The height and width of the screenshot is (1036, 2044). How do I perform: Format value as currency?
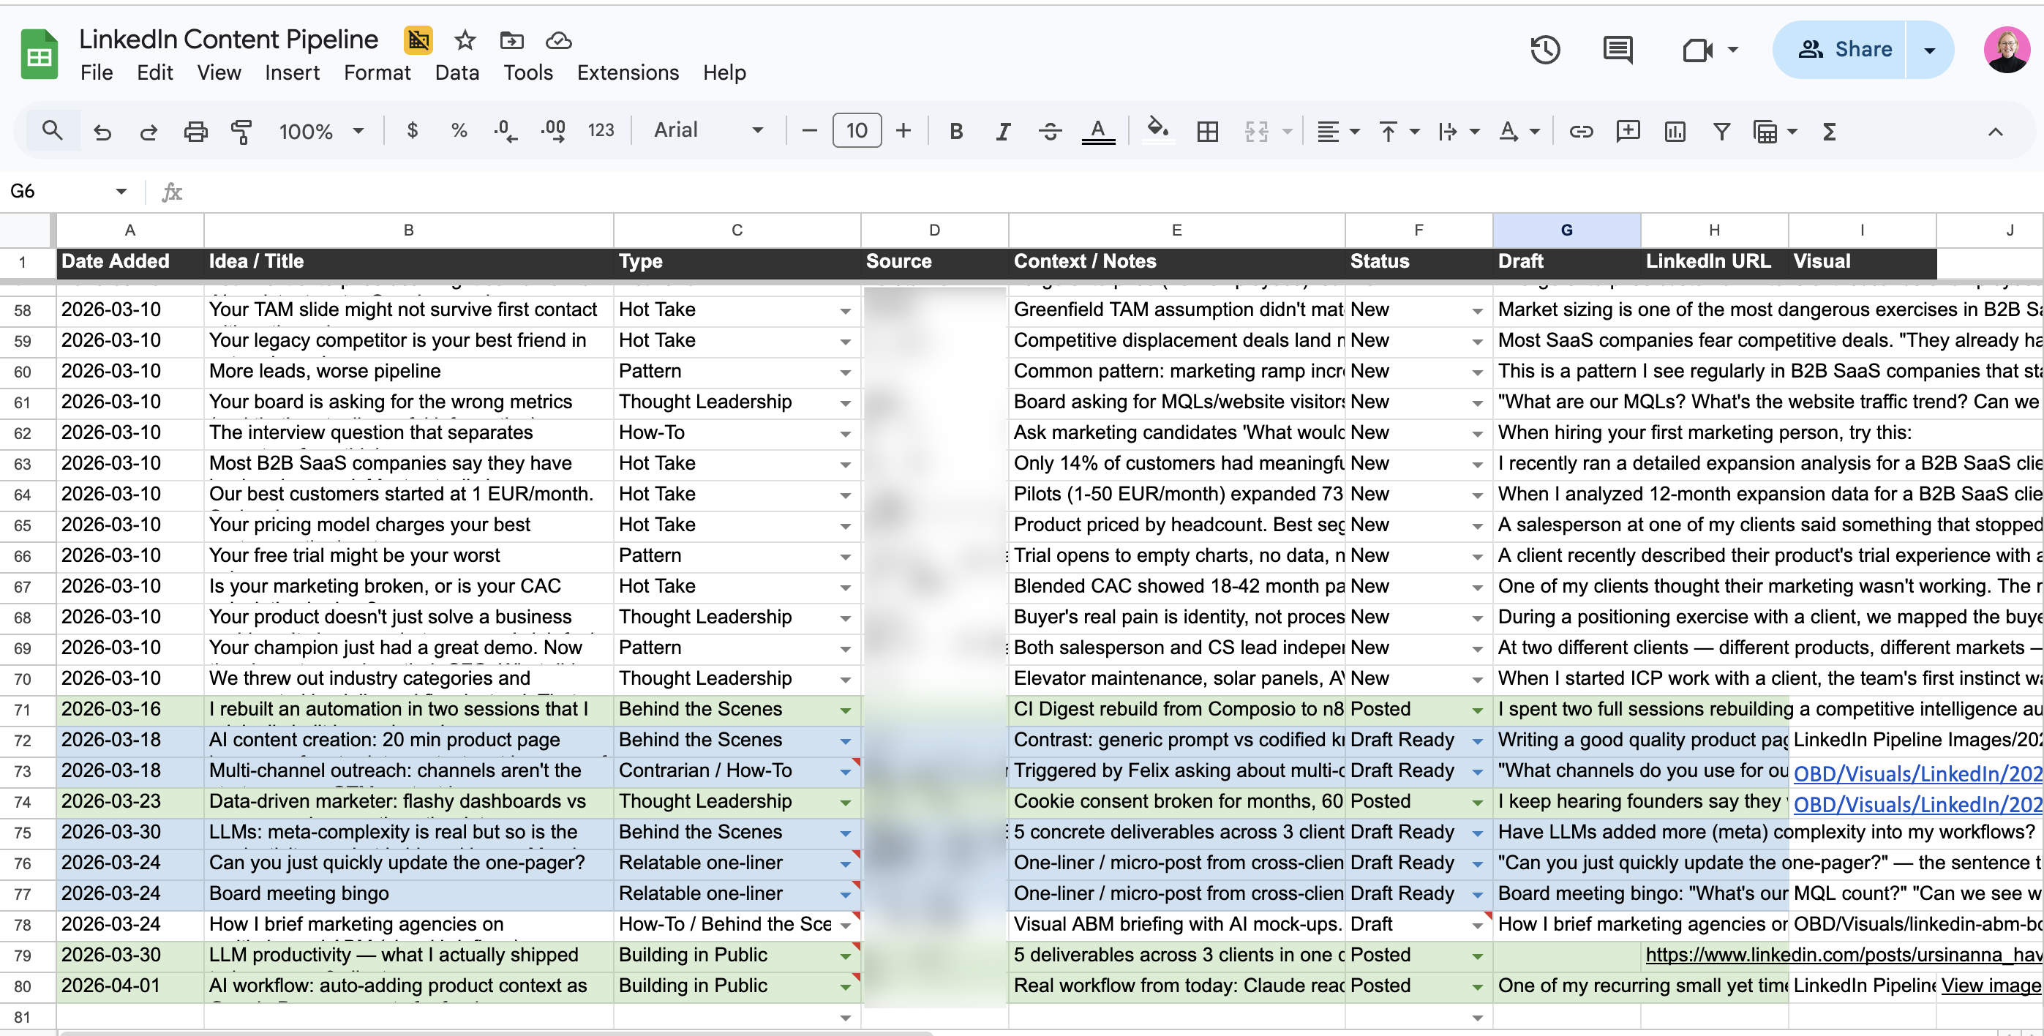[x=412, y=131]
